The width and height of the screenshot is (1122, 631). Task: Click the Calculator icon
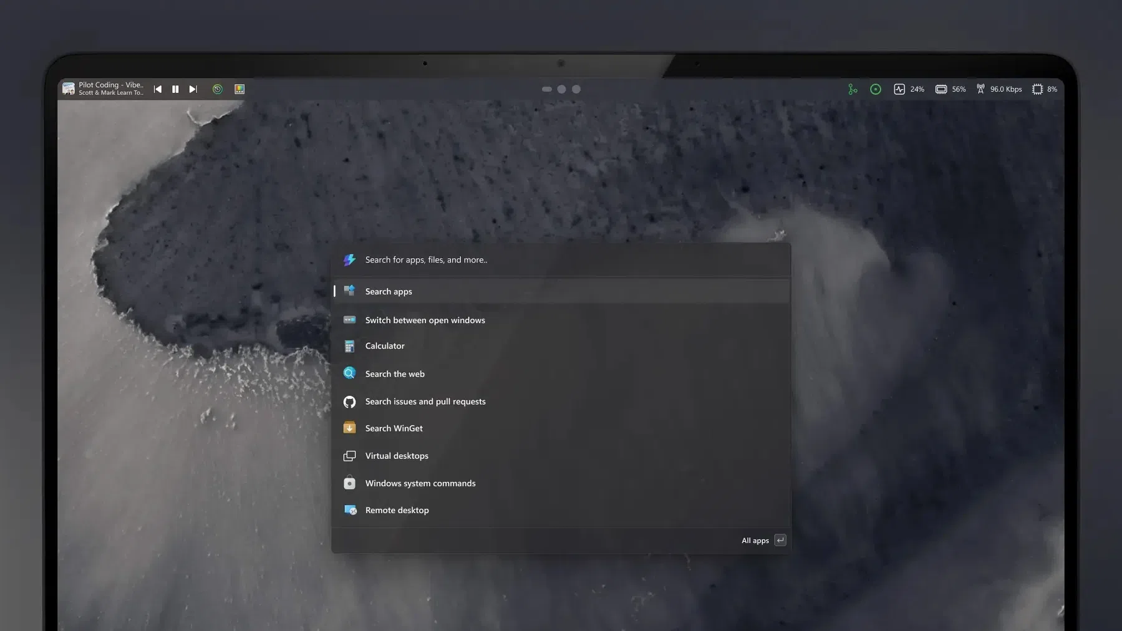pyautogui.click(x=350, y=346)
